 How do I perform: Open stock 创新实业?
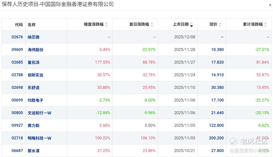pos(36,75)
